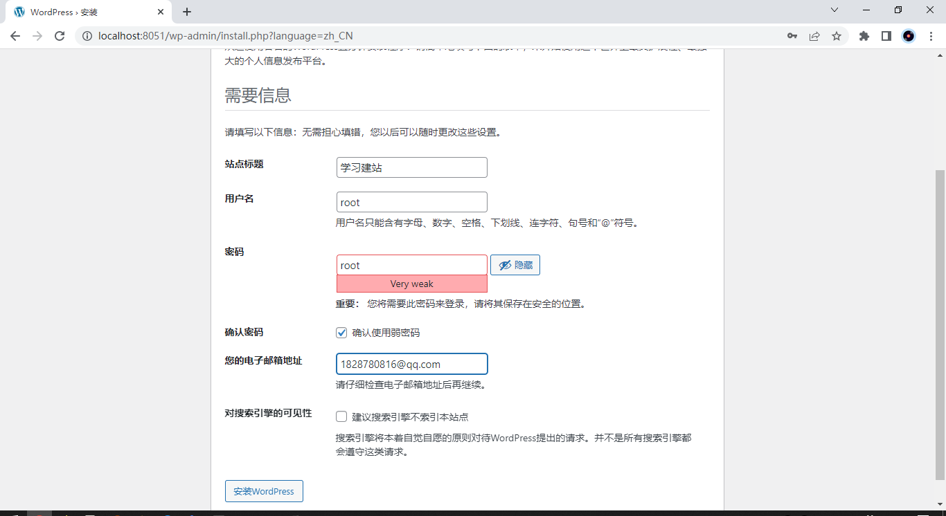946x516 pixels.
Task: Click the 需要信息 heading
Action: (258, 95)
